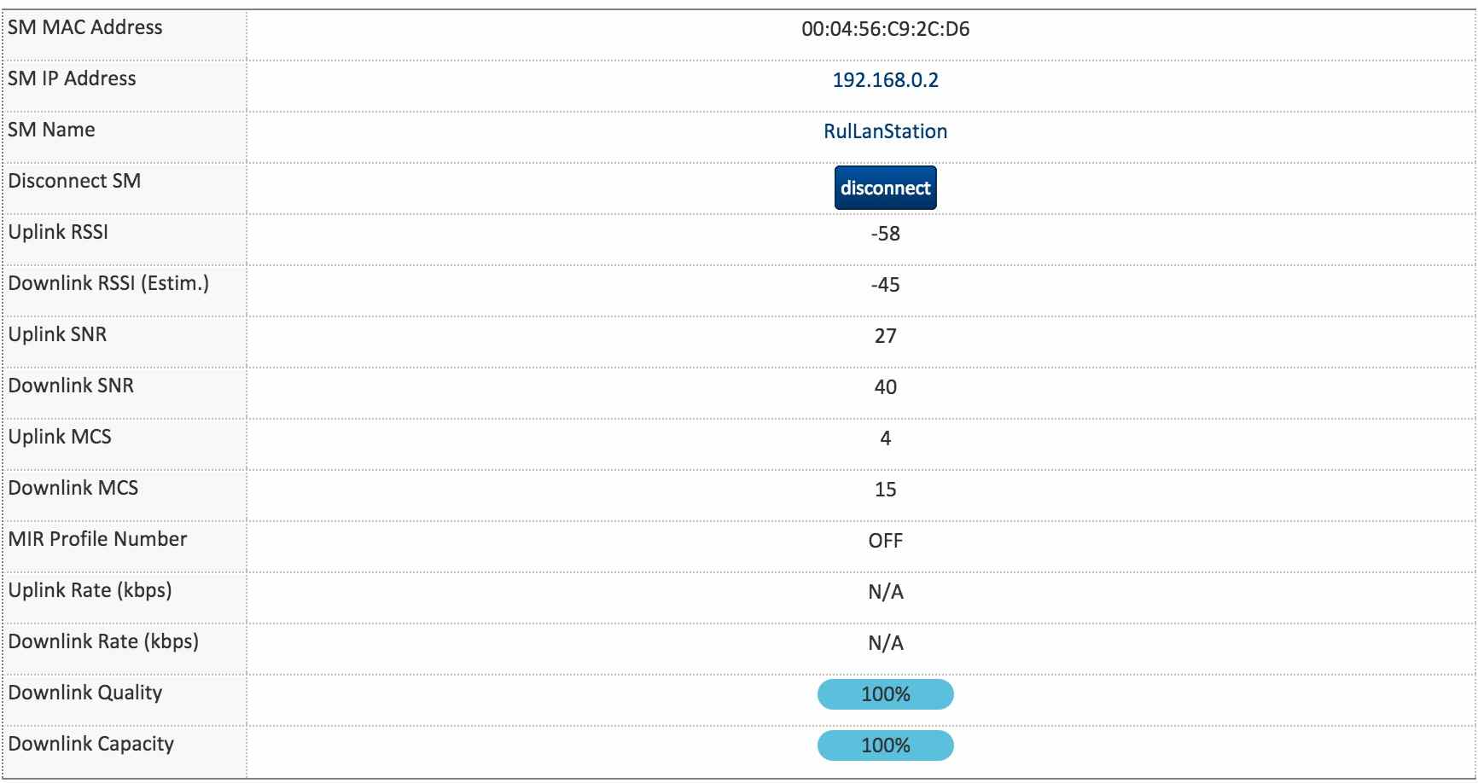
Task: Click the Uplink MCS value 4
Action: click(x=885, y=438)
